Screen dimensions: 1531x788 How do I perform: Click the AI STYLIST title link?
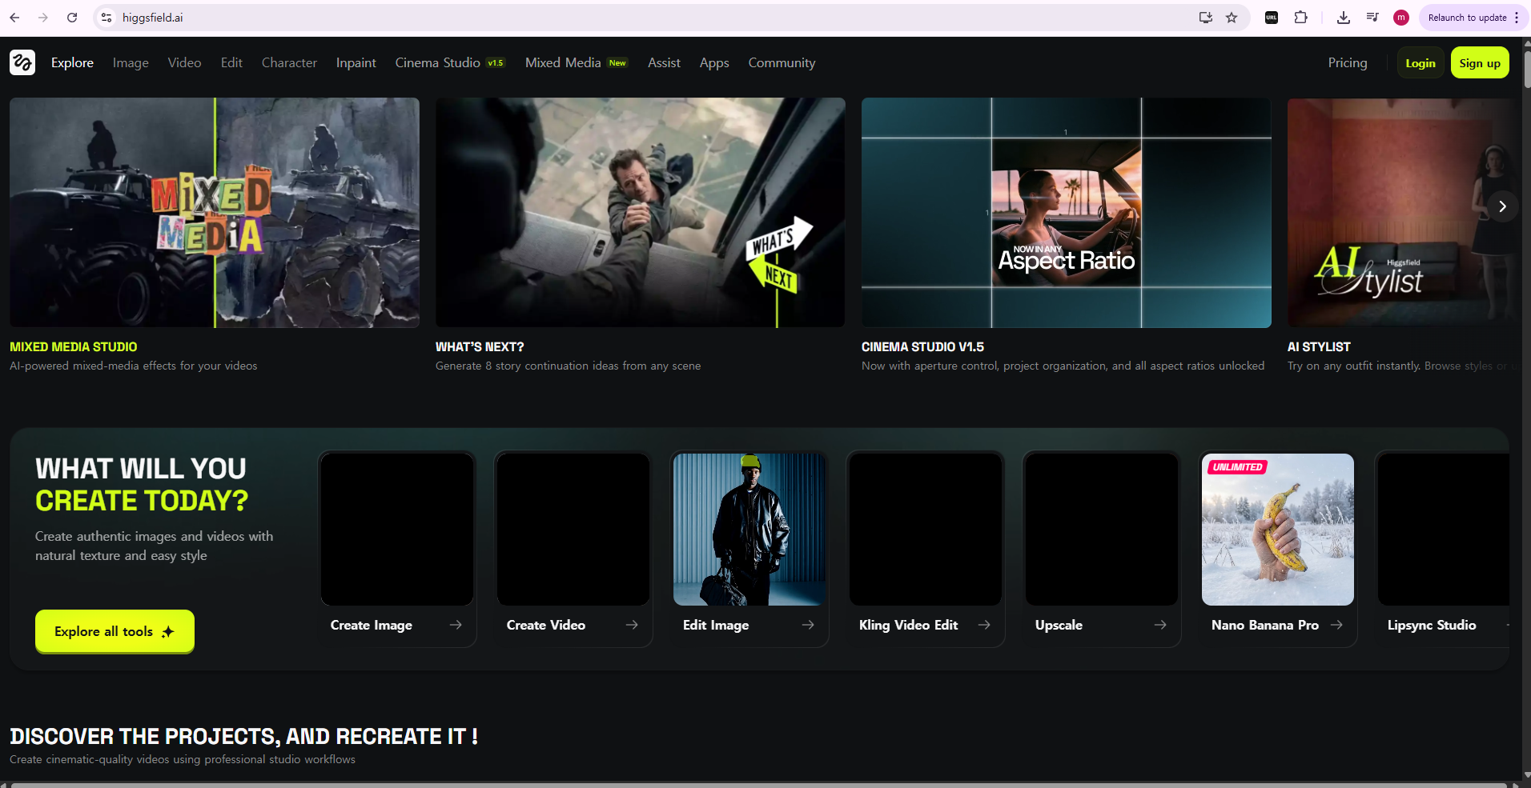click(x=1319, y=346)
